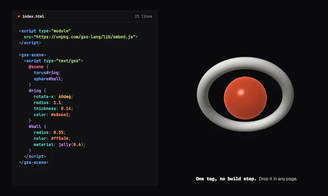Click the "Drop it in any page." text
Screen dimensions: 328x196
click(x=278, y=179)
